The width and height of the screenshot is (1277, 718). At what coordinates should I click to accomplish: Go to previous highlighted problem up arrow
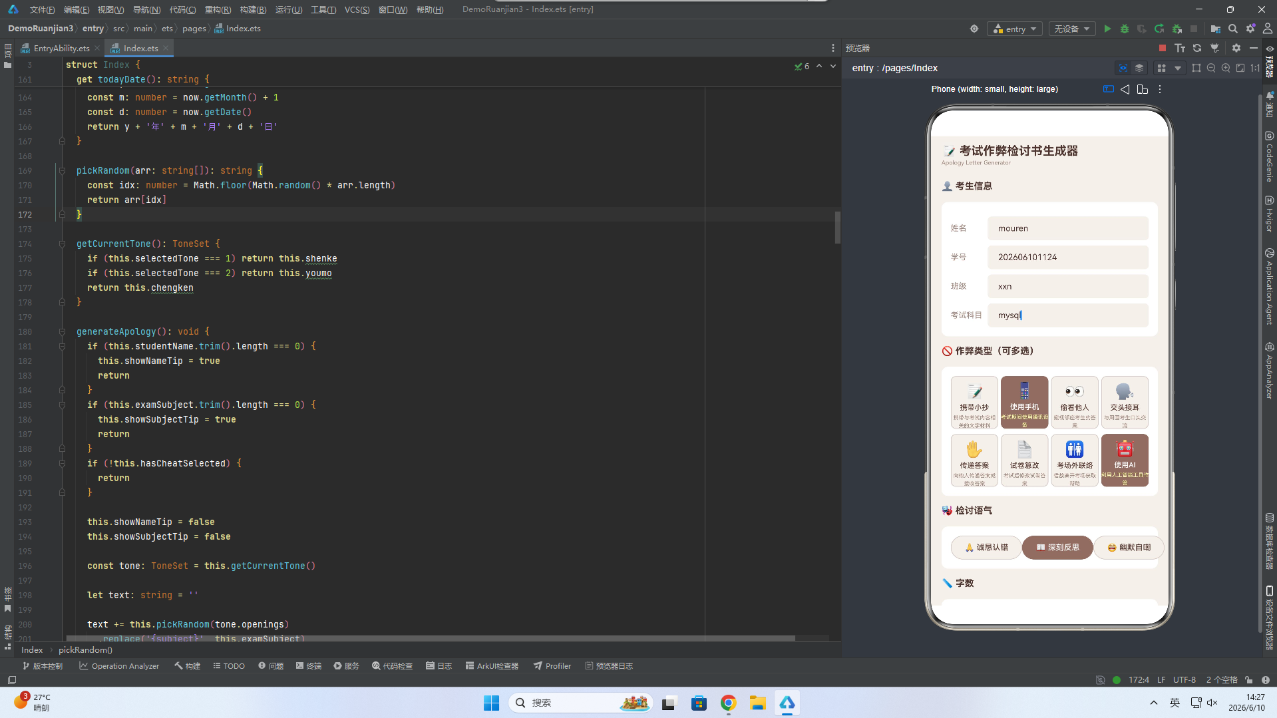(x=819, y=66)
